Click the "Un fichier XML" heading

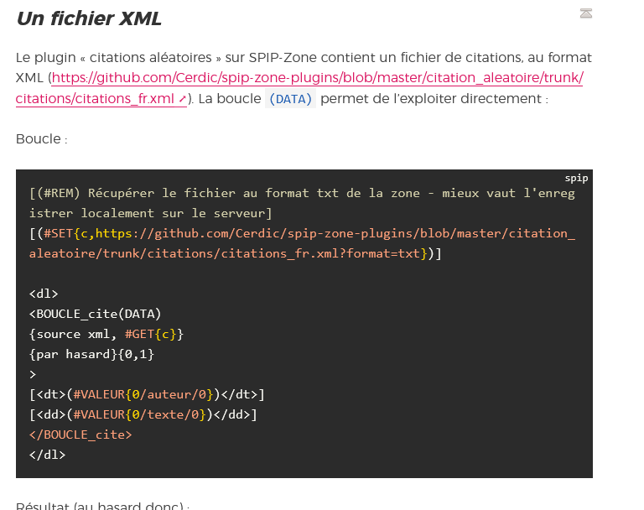pos(89,18)
